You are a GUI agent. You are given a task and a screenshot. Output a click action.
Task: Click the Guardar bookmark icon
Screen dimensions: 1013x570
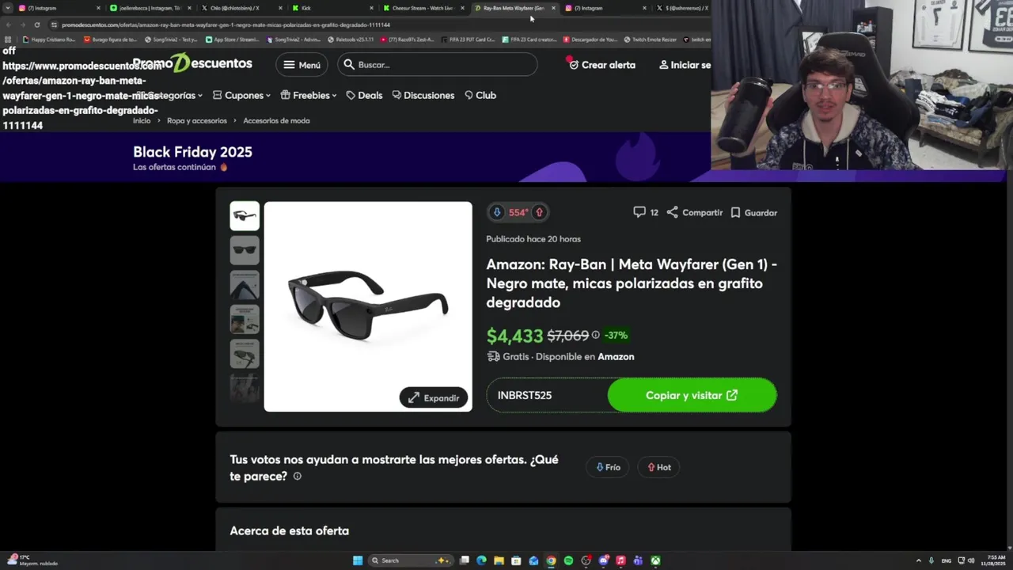click(735, 212)
